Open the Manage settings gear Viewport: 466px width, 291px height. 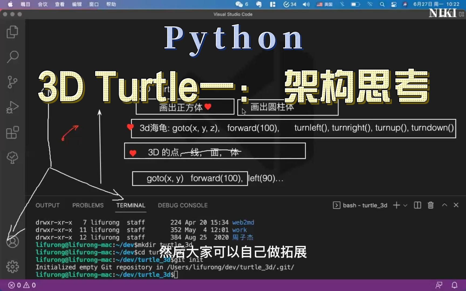[12, 266]
